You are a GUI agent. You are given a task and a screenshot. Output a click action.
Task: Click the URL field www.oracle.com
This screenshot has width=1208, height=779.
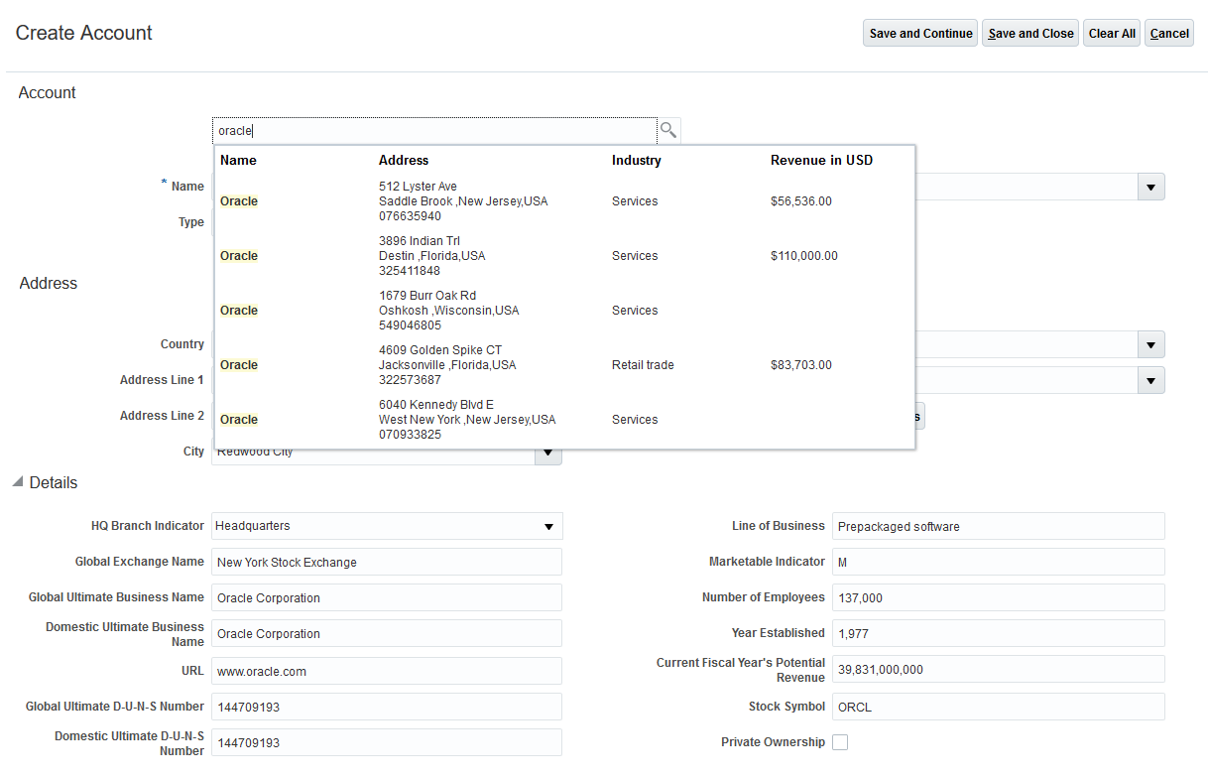(387, 671)
